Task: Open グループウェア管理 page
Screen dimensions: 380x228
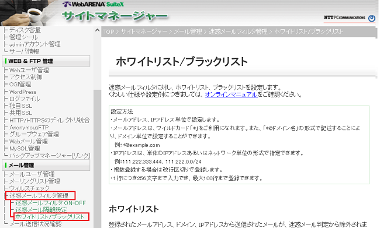Action: (34, 134)
